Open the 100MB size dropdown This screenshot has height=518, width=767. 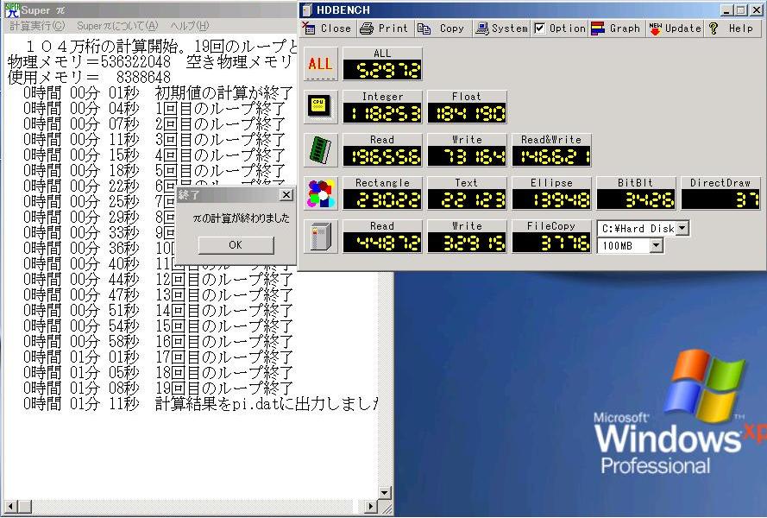pyautogui.click(x=657, y=245)
